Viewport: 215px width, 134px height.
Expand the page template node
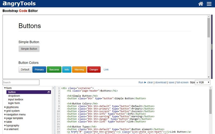click(5, 118)
